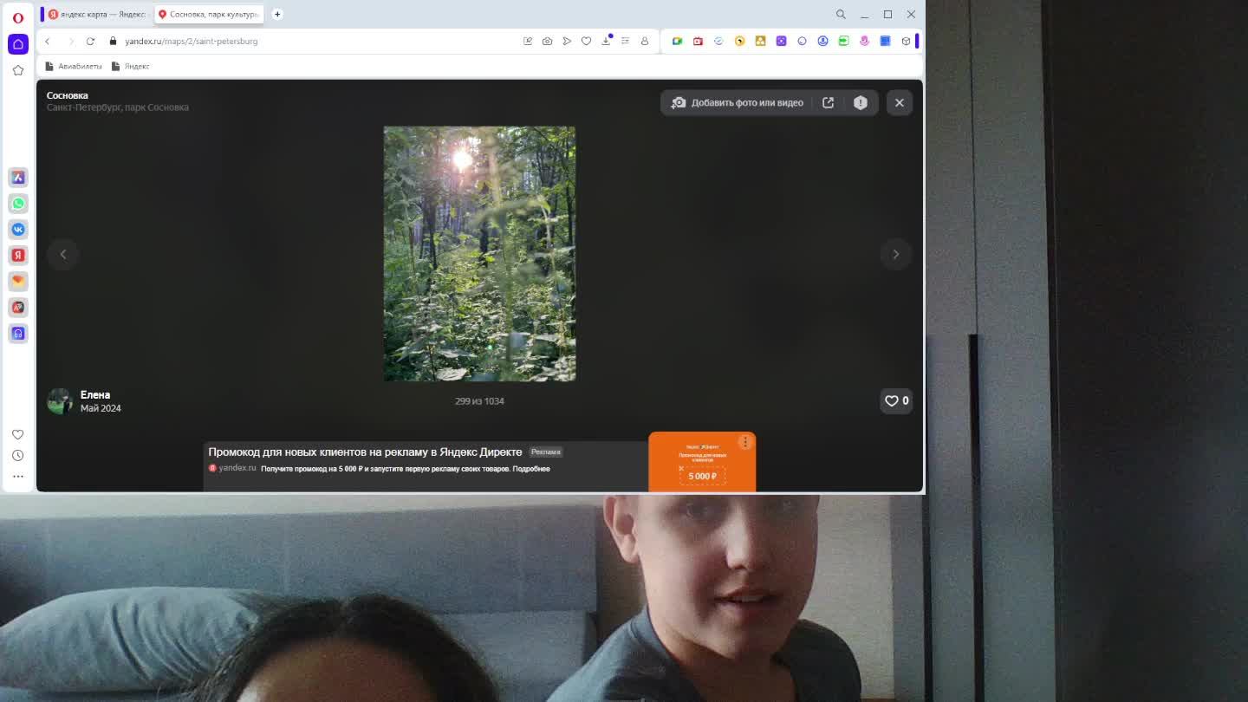Close the photo viewer overlay
The image size is (1248, 702).
click(x=900, y=102)
